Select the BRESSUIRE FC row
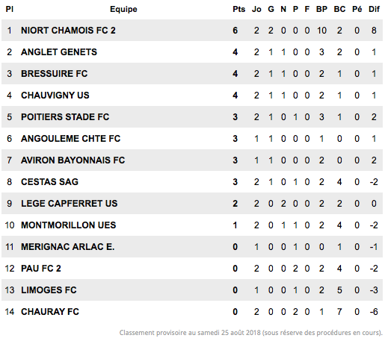The height and width of the screenshot is (344, 385). point(192,74)
